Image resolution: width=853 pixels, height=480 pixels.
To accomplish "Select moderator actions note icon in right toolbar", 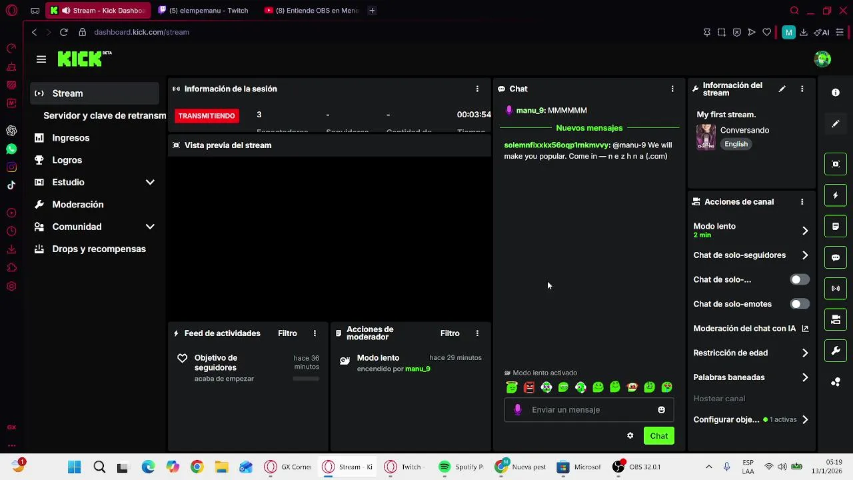I will (x=836, y=227).
